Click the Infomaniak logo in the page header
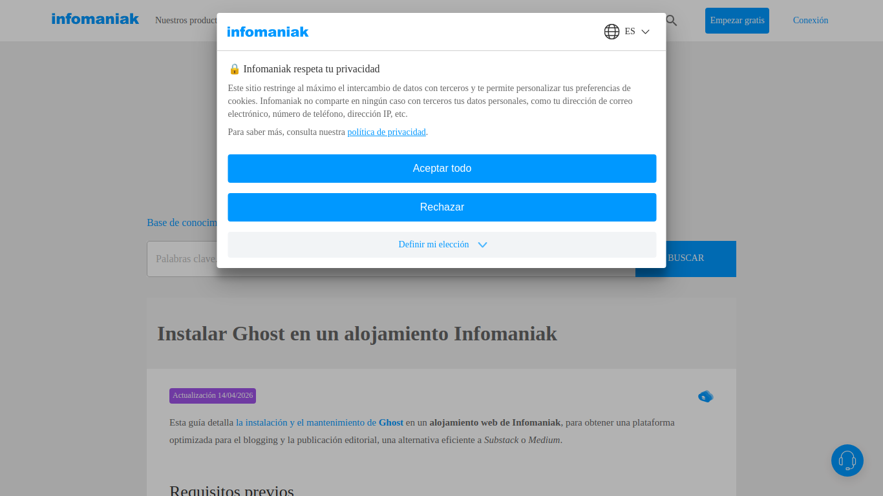This screenshot has width=883, height=496. [x=95, y=19]
